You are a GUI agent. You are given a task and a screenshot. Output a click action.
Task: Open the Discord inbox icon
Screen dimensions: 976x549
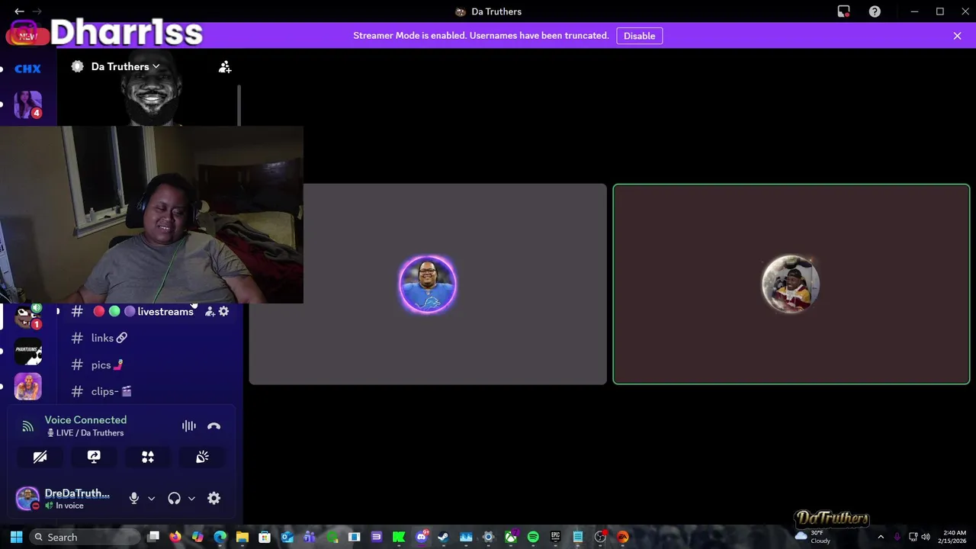tap(843, 11)
